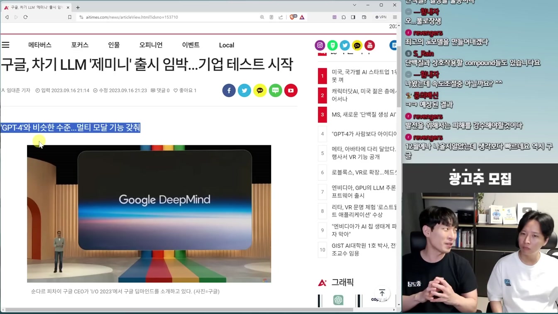Open a new browser tab
Image resolution: width=558 pixels, height=314 pixels.
[x=78, y=7]
